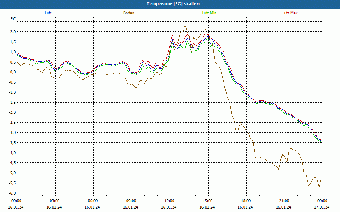Click the '-5,5' y-axis value
340x212 pixels.
pyautogui.click(x=12, y=183)
